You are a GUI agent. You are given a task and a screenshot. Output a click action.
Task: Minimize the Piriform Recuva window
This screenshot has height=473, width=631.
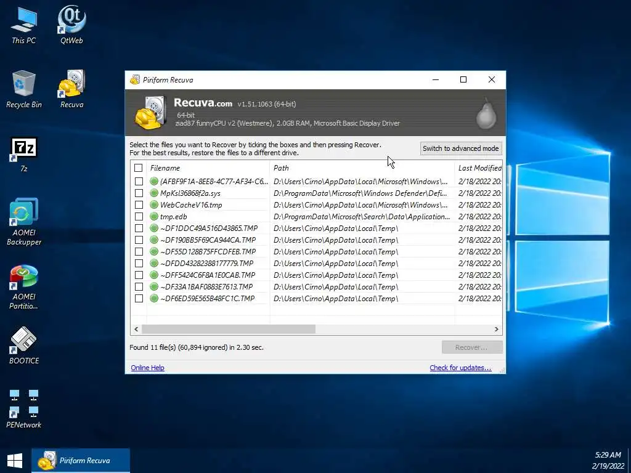coord(436,79)
